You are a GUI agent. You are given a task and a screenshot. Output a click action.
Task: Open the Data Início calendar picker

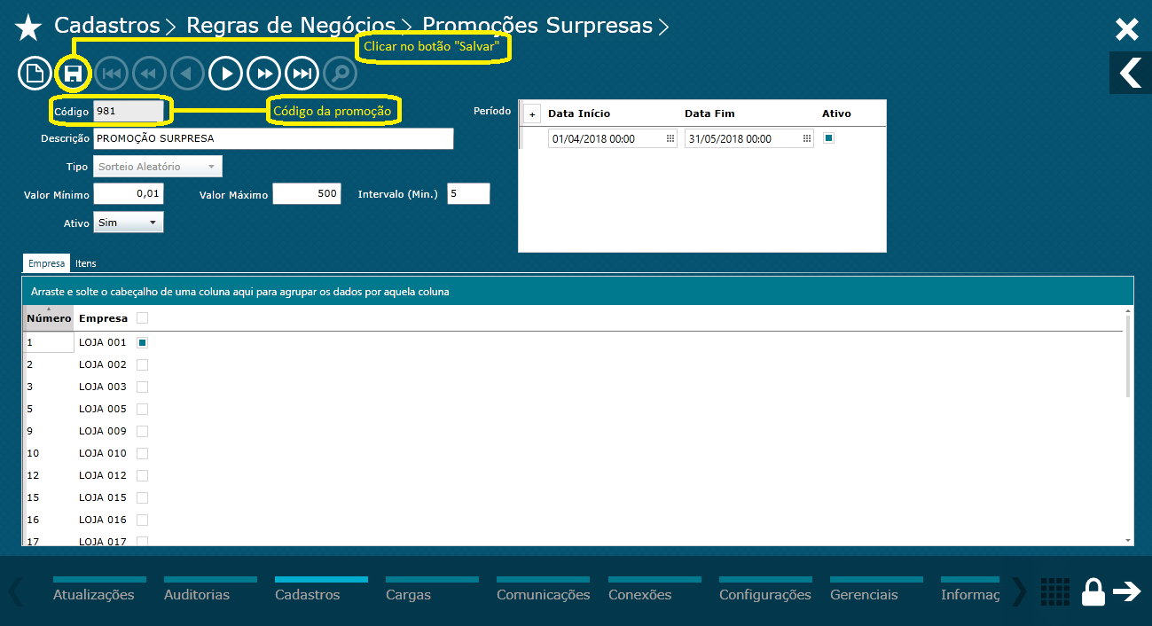pyautogui.click(x=670, y=138)
